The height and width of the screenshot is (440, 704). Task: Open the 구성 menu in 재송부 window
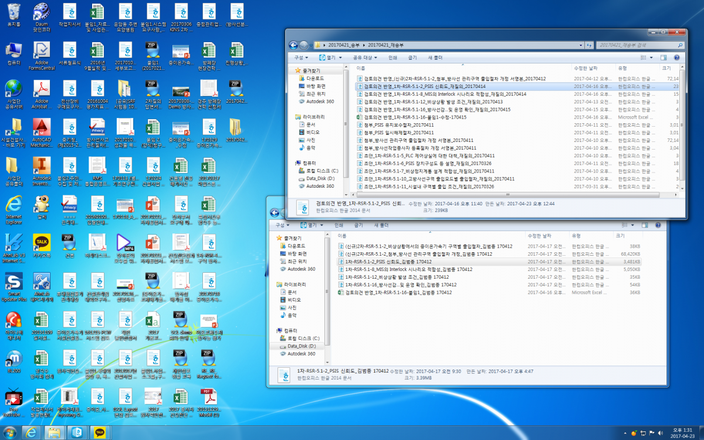click(x=301, y=57)
